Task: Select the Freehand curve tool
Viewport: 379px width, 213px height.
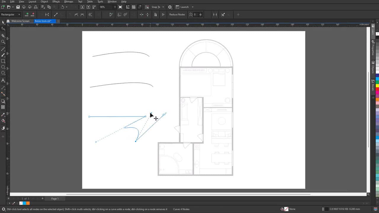Action: click(3, 49)
